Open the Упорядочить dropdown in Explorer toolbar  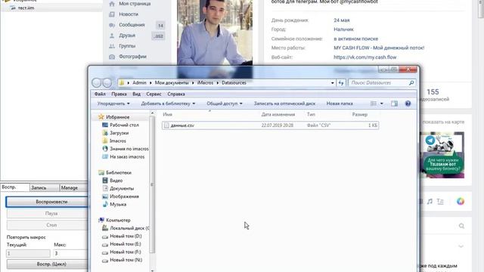pyautogui.click(x=113, y=104)
